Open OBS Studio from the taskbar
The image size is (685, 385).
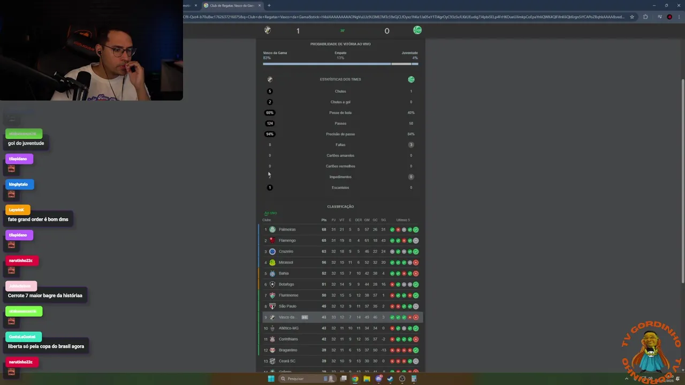(402, 379)
